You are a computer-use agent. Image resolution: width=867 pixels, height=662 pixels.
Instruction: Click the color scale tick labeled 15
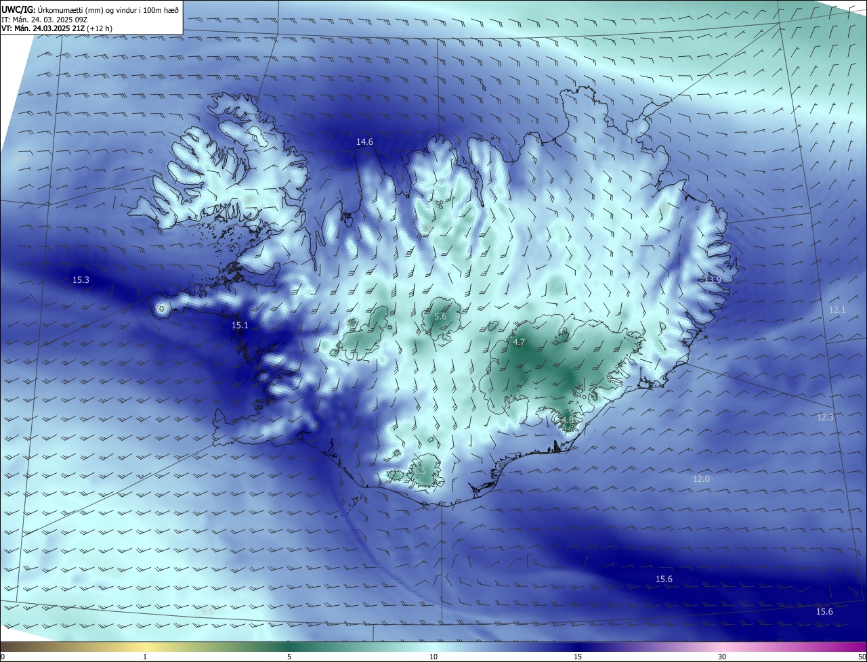pyautogui.click(x=578, y=657)
